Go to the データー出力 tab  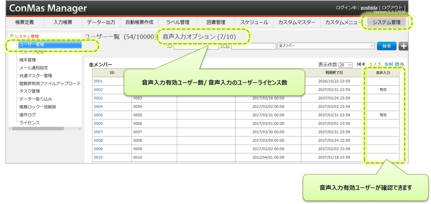click(101, 22)
